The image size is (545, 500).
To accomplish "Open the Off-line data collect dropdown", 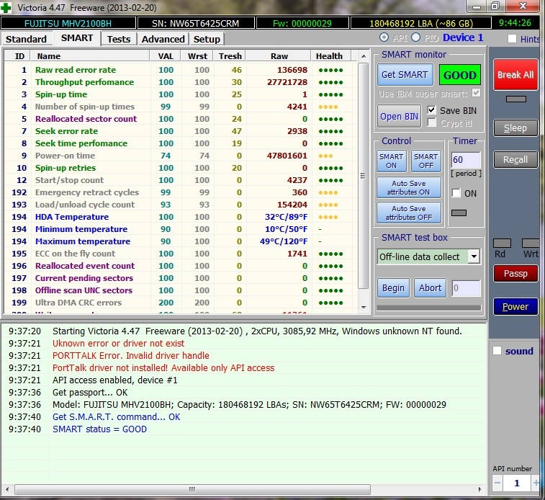I will [x=474, y=256].
